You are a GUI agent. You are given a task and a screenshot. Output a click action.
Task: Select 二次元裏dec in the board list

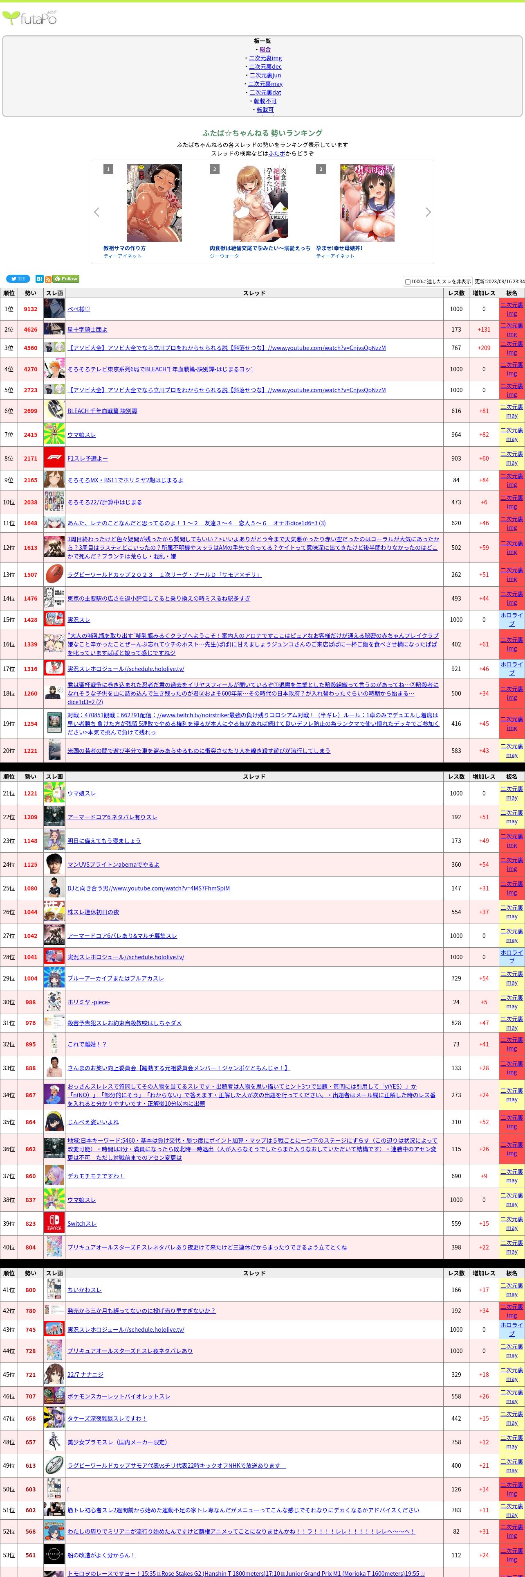(265, 67)
